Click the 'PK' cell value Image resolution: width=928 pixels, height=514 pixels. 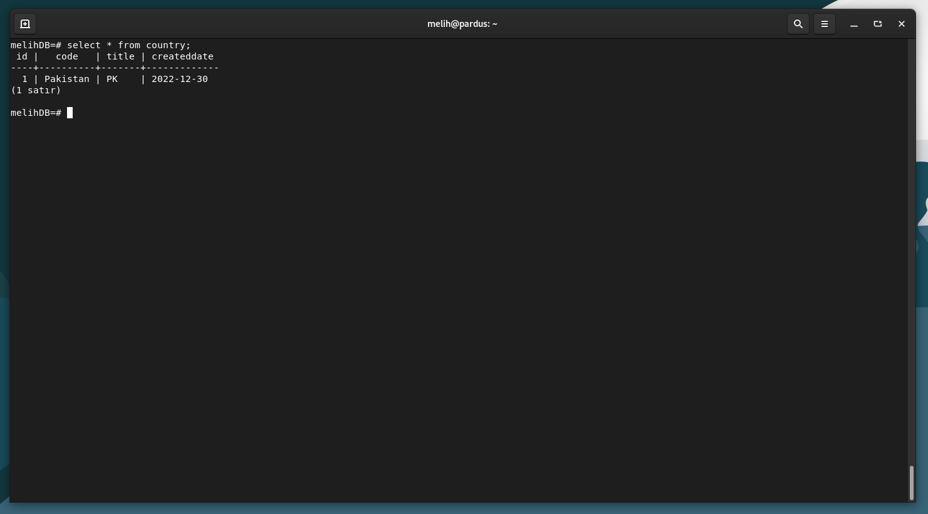click(112, 79)
